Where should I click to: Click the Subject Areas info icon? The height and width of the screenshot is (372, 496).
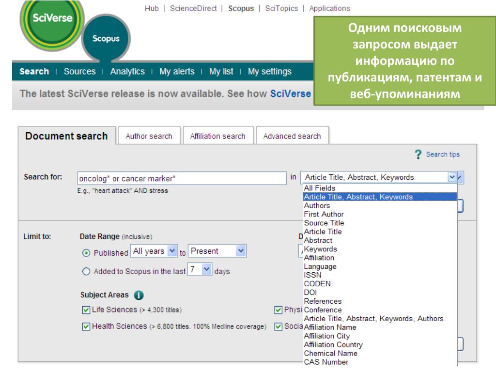pos(139,295)
